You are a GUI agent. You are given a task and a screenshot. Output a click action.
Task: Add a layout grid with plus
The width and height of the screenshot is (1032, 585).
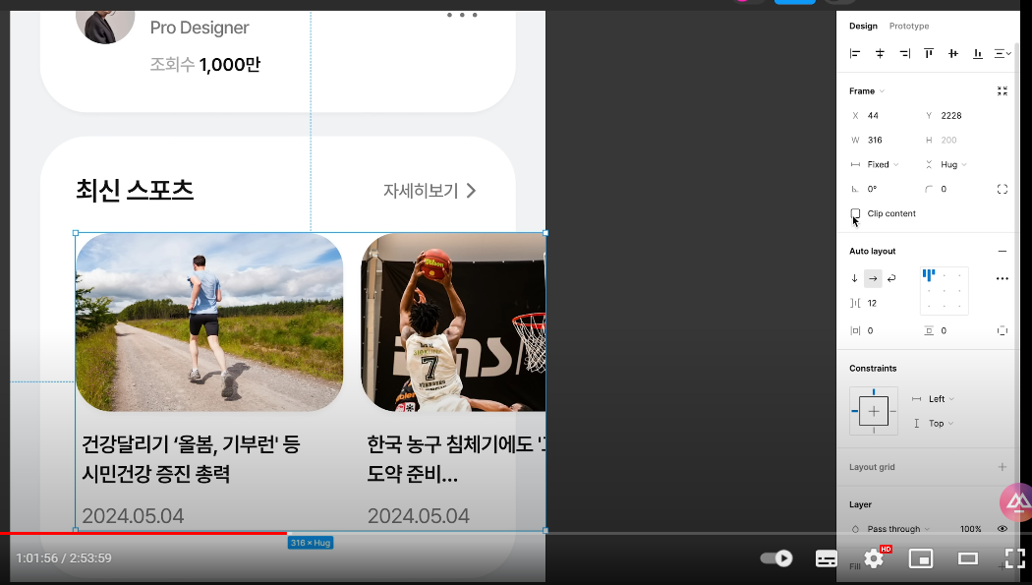click(x=1003, y=467)
